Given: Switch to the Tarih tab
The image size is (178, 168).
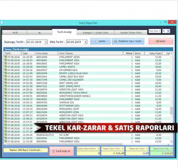Looking at the screenshot, I should [x=15, y=33].
